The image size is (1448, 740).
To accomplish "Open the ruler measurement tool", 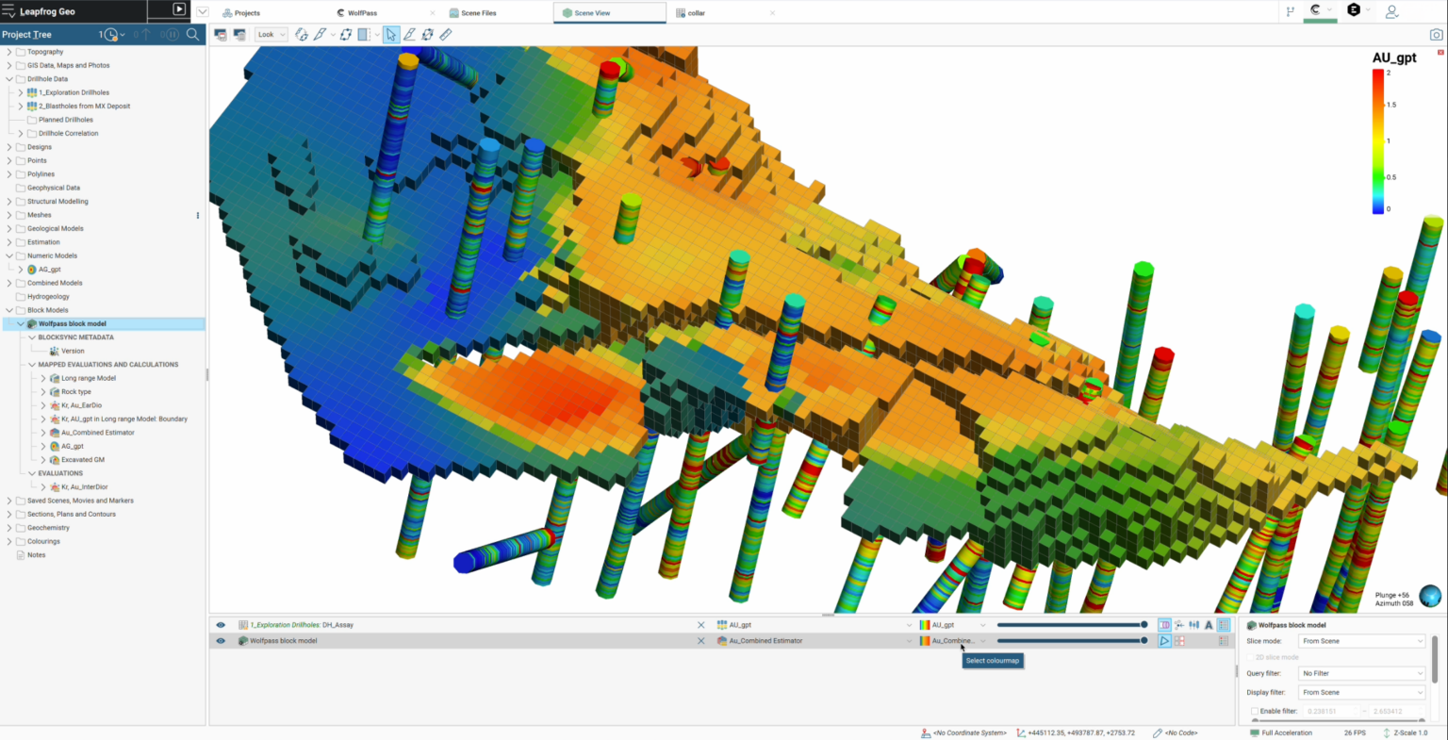I will point(446,34).
